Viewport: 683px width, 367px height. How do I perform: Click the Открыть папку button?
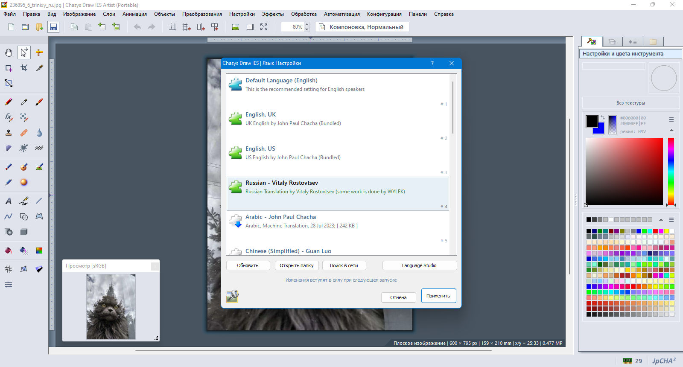tap(297, 265)
